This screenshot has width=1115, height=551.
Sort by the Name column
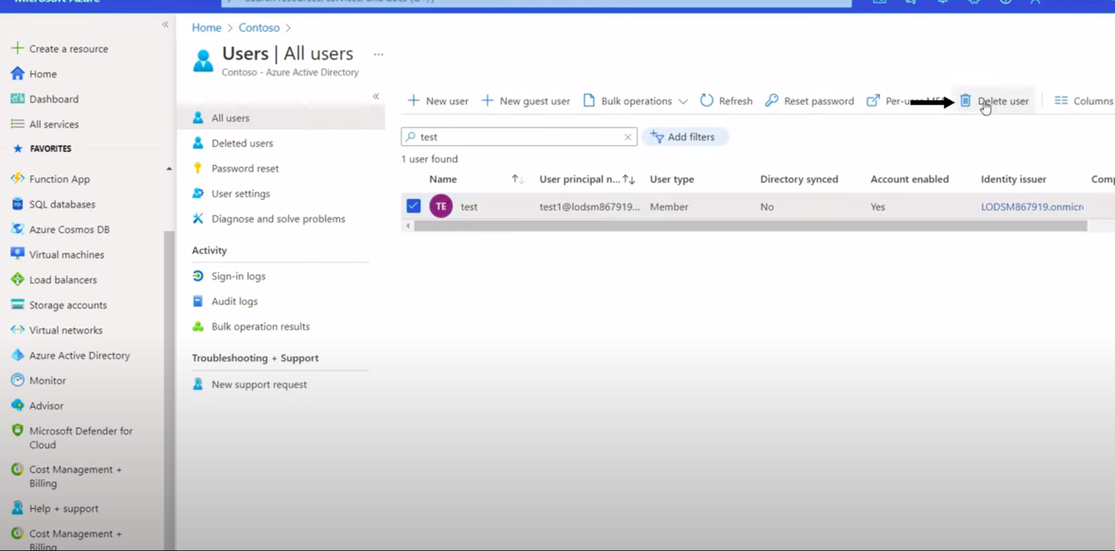[x=517, y=179]
